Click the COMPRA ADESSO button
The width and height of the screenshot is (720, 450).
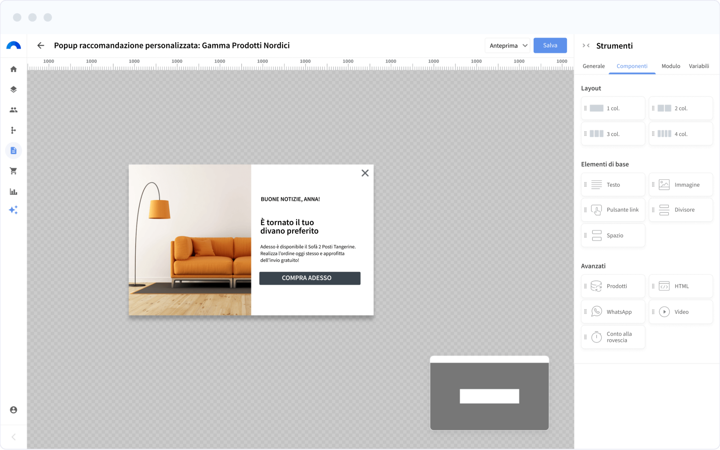coord(310,278)
